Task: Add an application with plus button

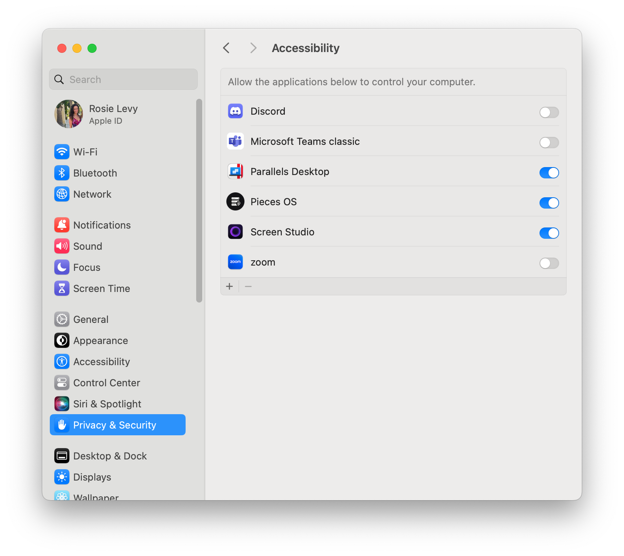Action: coord(229,287)
